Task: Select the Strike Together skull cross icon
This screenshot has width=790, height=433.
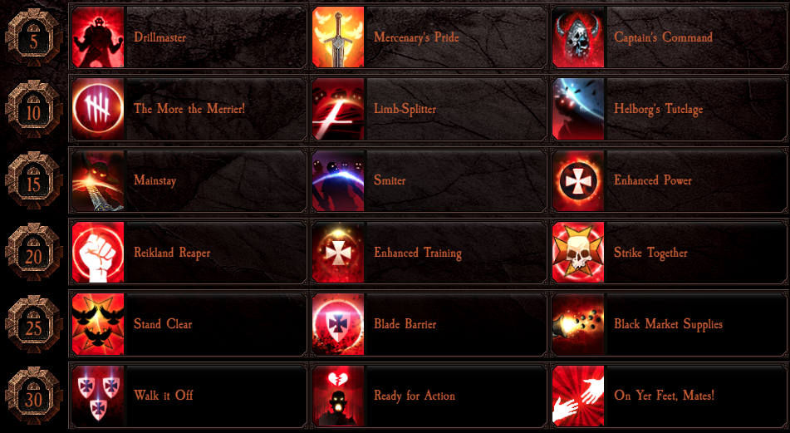Action: [578, 252]
